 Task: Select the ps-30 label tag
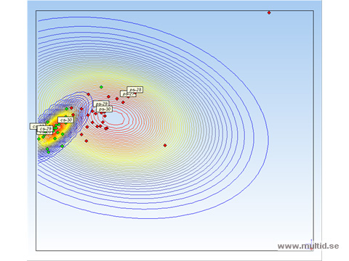[105, 109]
